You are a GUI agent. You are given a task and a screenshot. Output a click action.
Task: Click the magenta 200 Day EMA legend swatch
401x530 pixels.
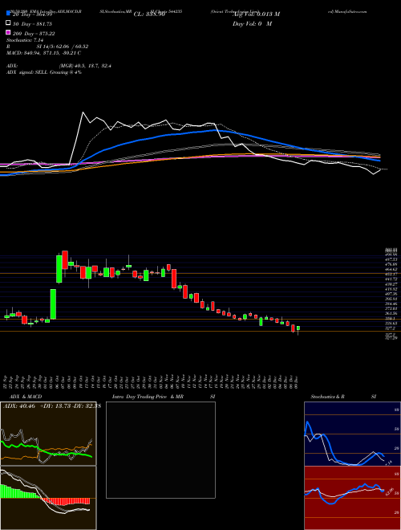8,32
